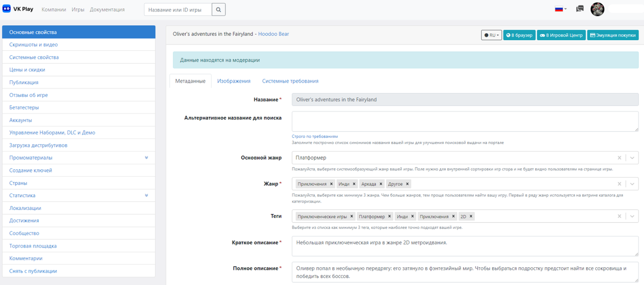
Task: Expand the Жанр dropdown arrow
Action: click(632, 184)
